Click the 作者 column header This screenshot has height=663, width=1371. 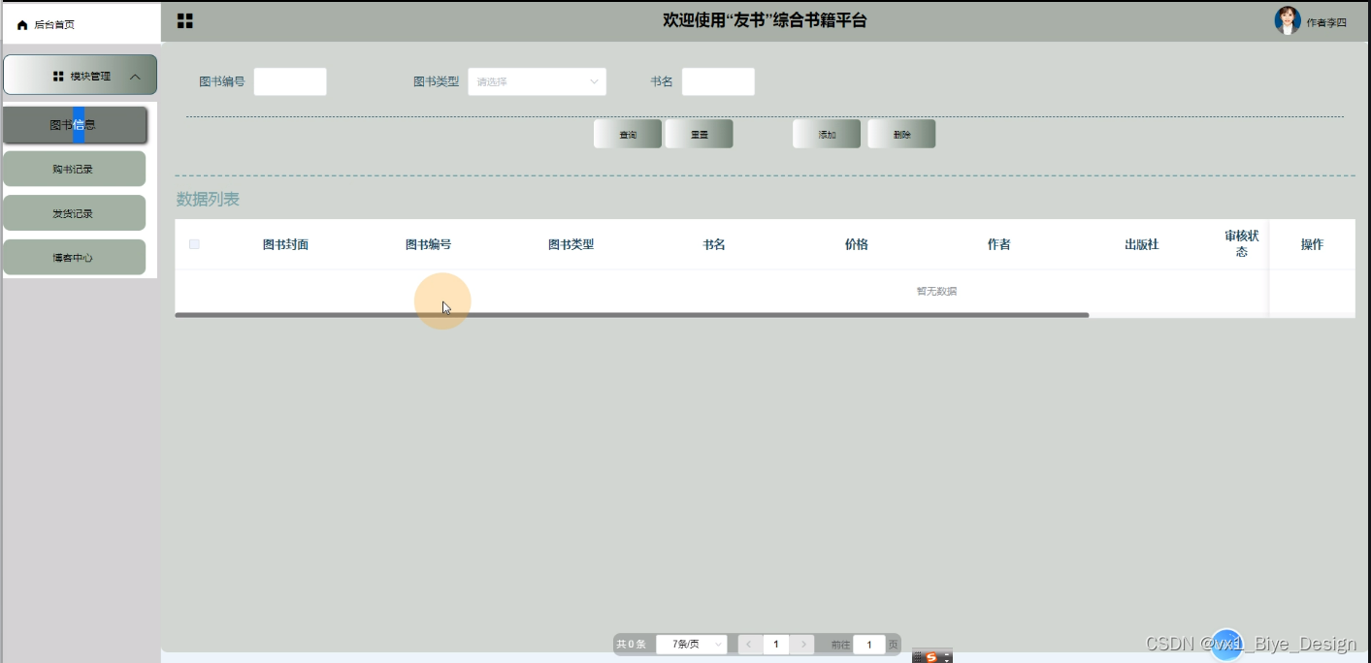999,244
